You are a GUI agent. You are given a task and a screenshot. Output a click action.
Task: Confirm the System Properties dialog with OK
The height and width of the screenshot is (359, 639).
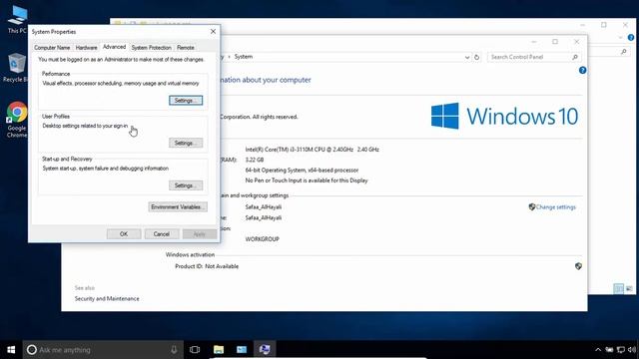coord(124,234)
